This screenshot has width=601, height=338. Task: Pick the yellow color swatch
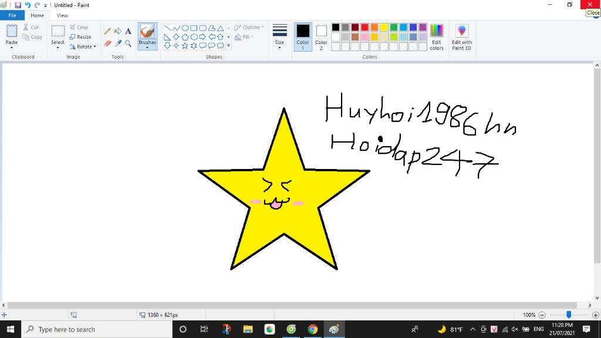click(384, 27)
